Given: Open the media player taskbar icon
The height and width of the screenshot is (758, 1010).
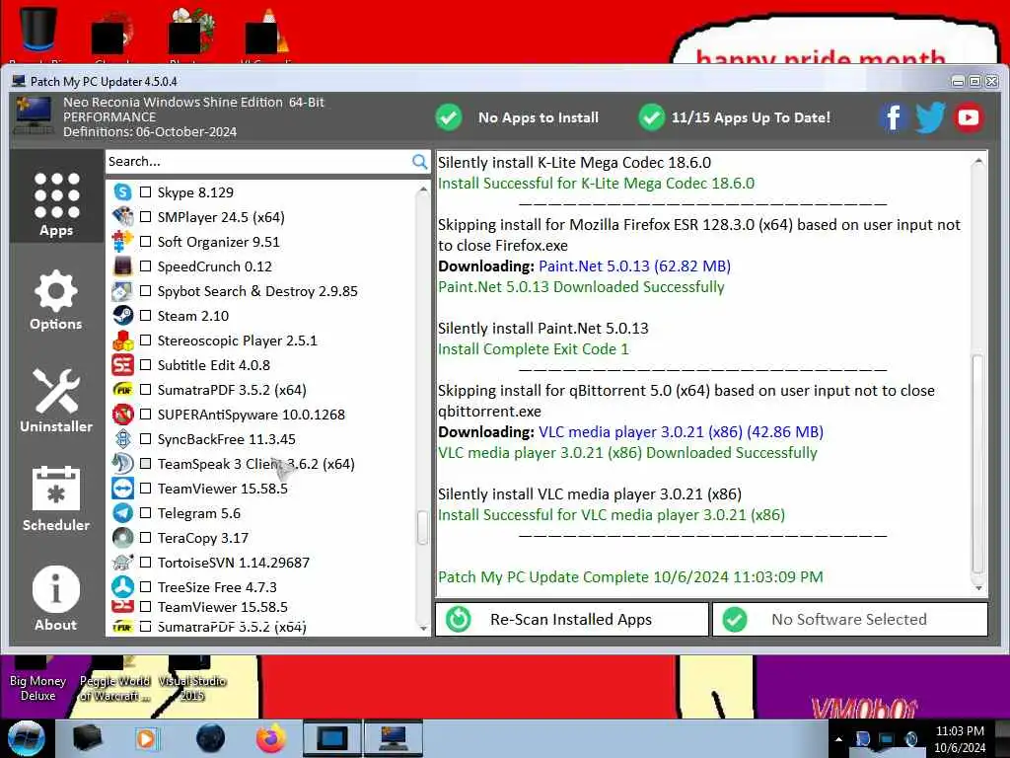Looking at the screenshot, I should point(147,738).
